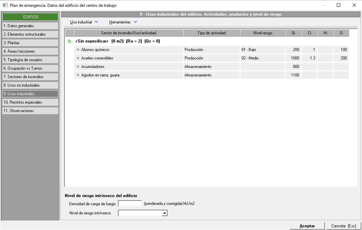Click the bullet icon next to Acumuladores

pos(78,67)
